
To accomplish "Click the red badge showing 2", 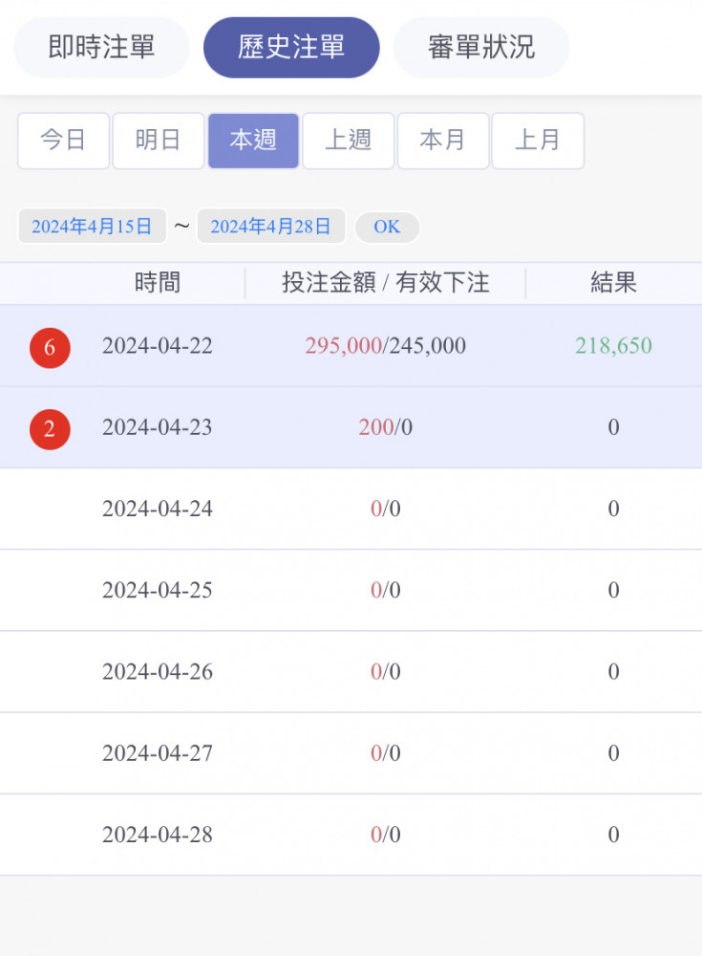I will [50, 429].
